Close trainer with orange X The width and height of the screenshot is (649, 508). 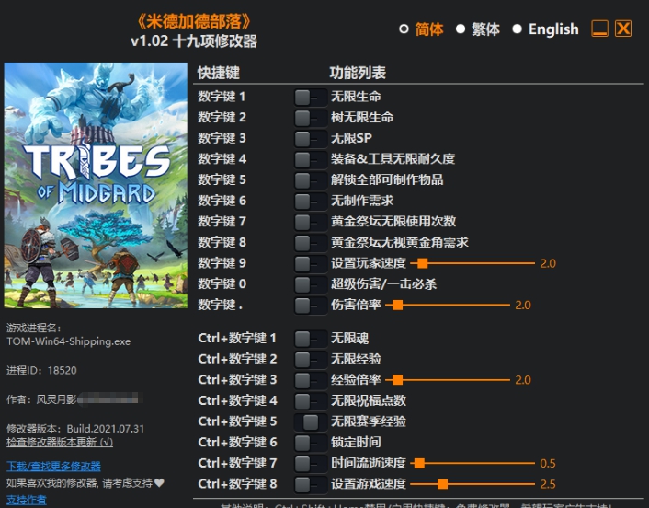click(x=623, y=29)
